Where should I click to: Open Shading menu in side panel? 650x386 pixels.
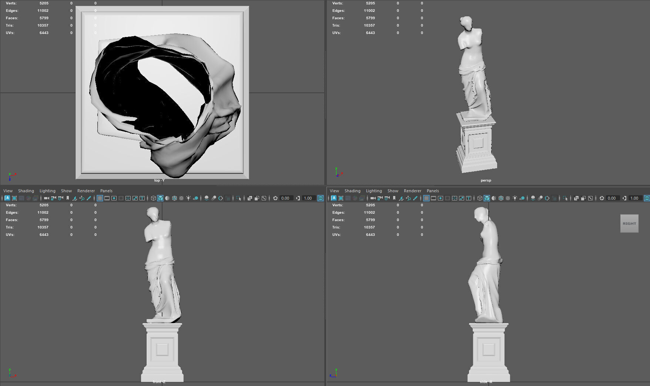click(352, 191)
